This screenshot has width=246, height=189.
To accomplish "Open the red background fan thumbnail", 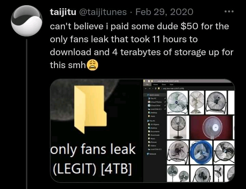I will tap(211, 127).
